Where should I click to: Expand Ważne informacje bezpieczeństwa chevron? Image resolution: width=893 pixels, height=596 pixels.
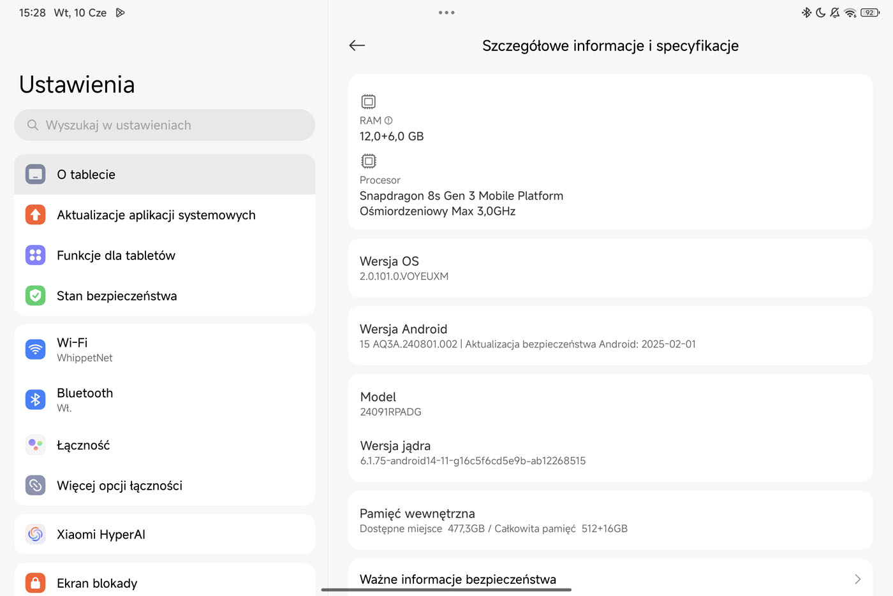coord(857,579)
